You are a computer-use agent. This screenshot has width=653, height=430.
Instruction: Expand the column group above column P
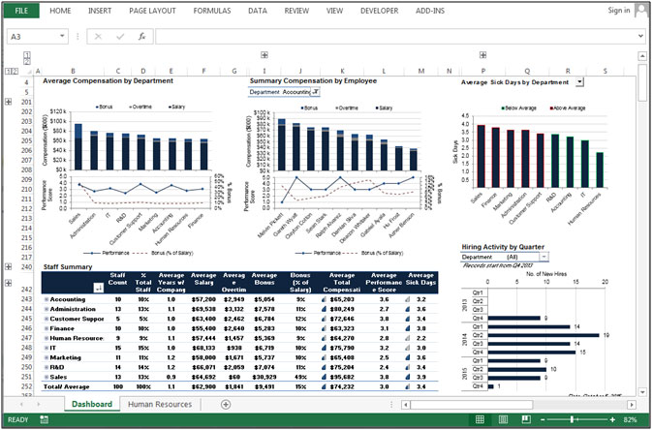(x=482, y=55)
